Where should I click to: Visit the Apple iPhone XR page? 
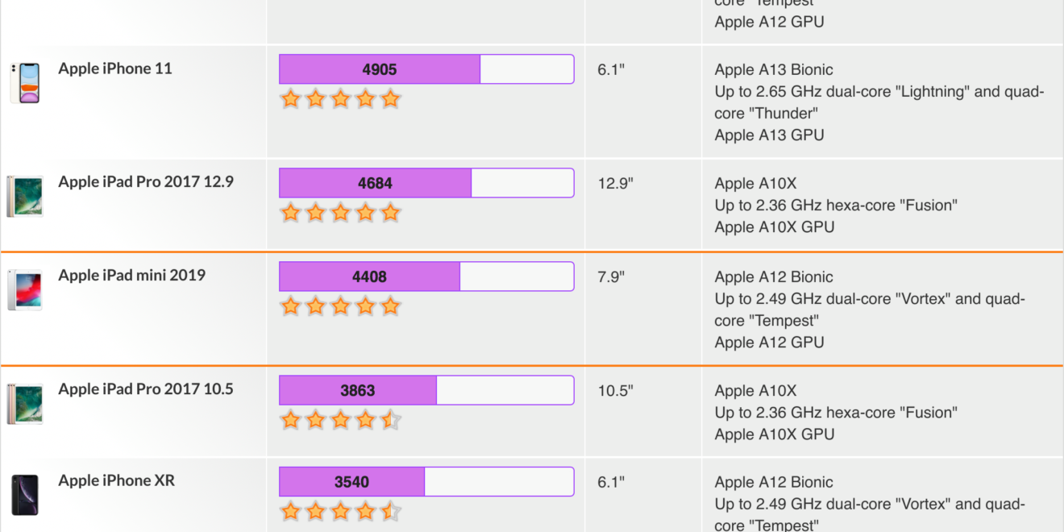[116, 481]
